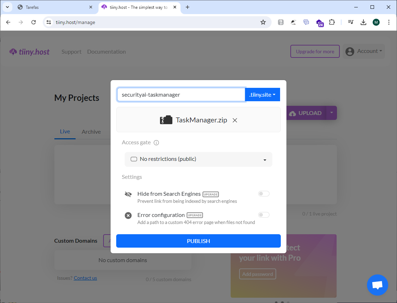
Task: Click the first extension icon after the star
Action: coord(281,22)
